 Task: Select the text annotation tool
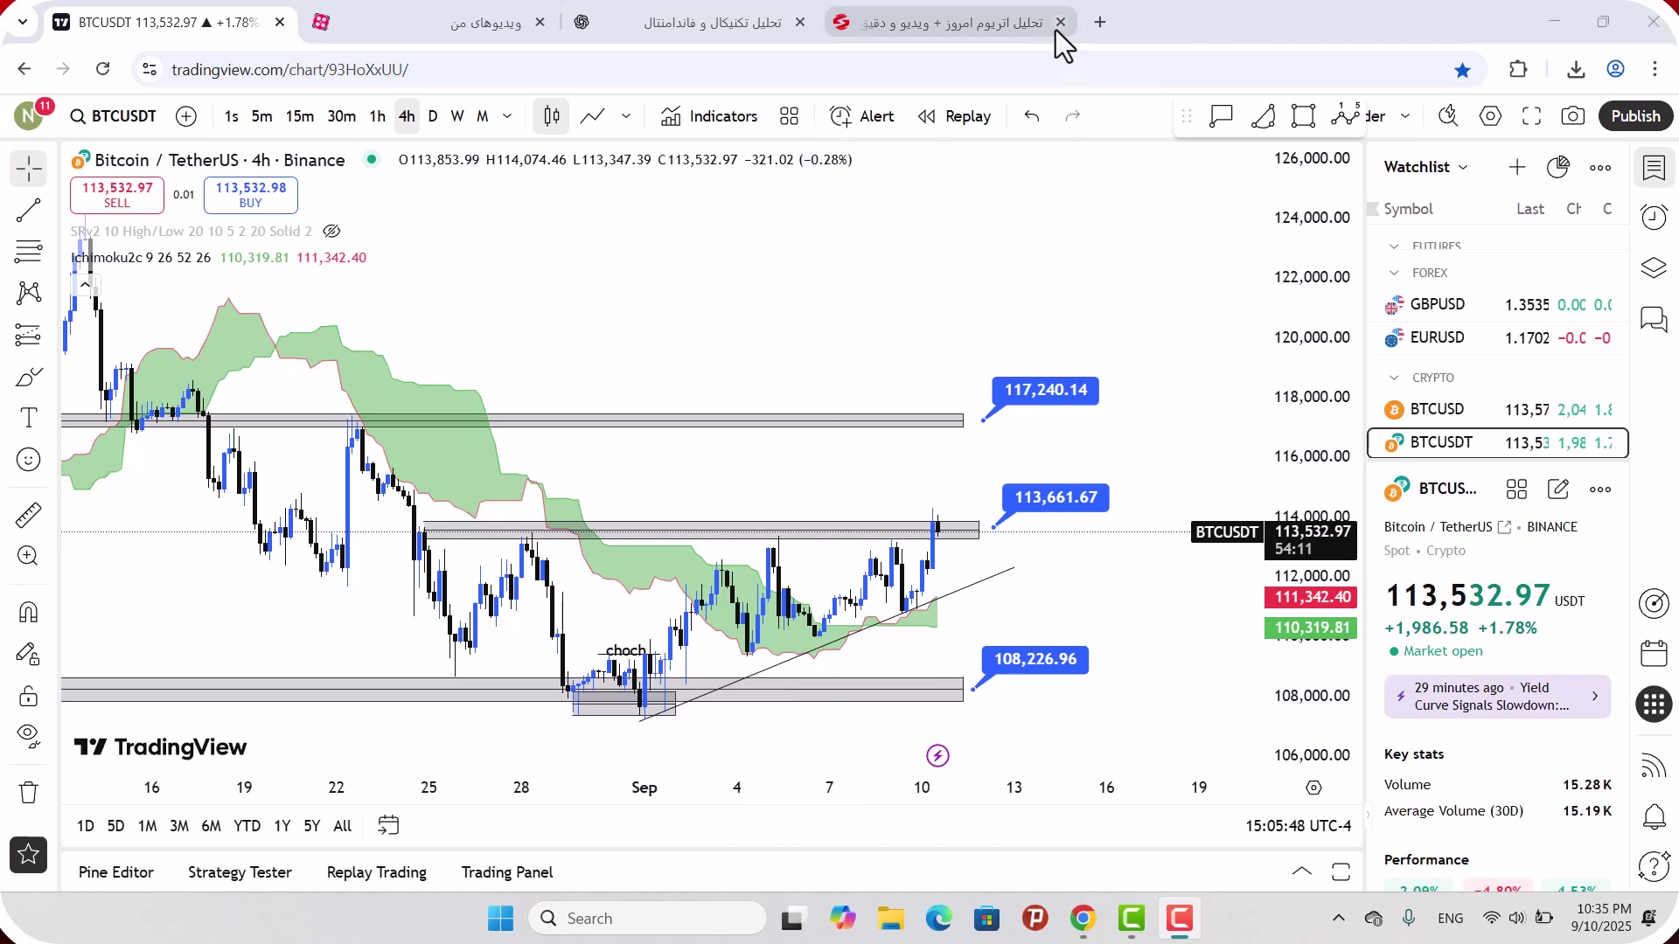coord(28,418)
